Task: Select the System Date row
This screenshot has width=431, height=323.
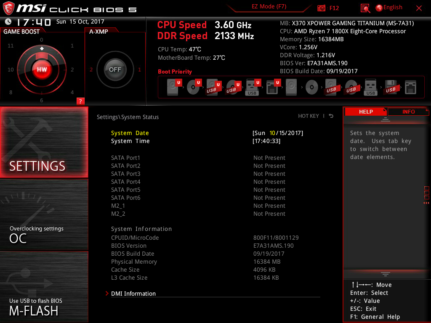Action: pyautogui.click(x=207, y=133)
